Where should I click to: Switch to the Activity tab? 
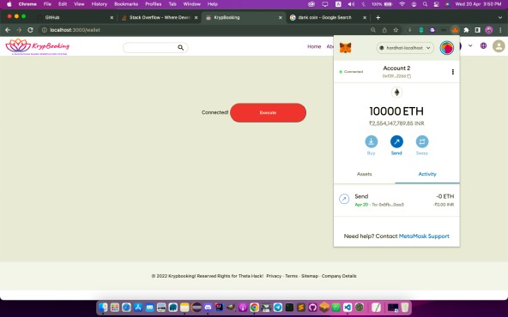click(427, 174)
